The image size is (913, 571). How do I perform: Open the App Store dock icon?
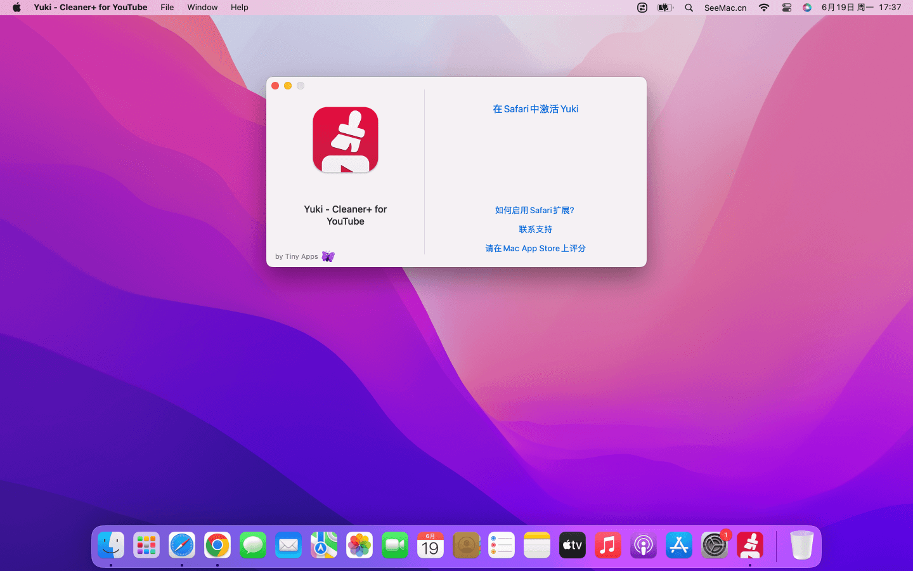[x=678, y=546]
